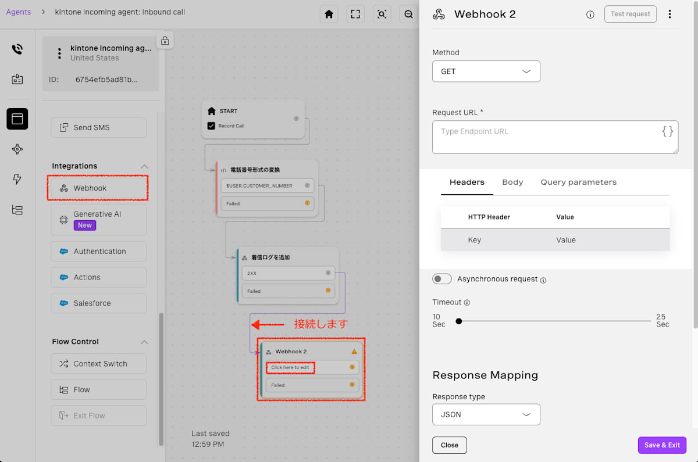Zoom out the flow canvas
Screen dimensions: 698x462
point(409,15)
